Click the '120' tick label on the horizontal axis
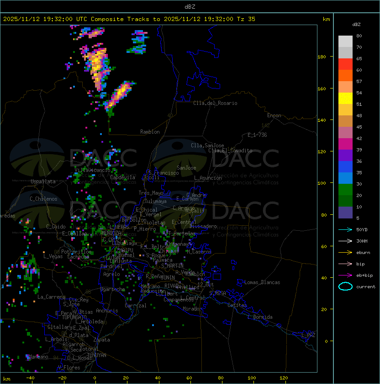 [284, 378]
